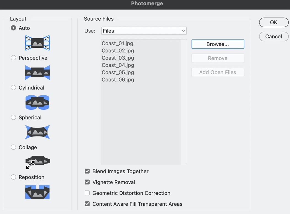Click the Perspective layout preview icon
The width and height of the screenshot is (290, 214).
coord(37,73)
